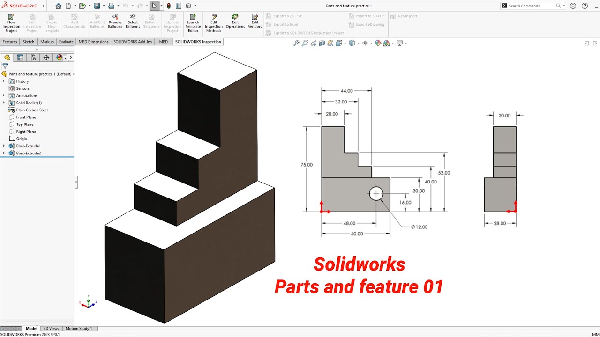The image size is (600, 337).
Task: Open the PropertyManager tab icon
Action: [20, 58]
